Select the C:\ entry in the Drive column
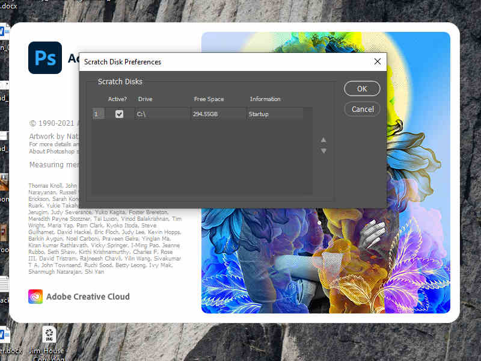The height and width of the screenshot is (361, 481). click(143, 113)
